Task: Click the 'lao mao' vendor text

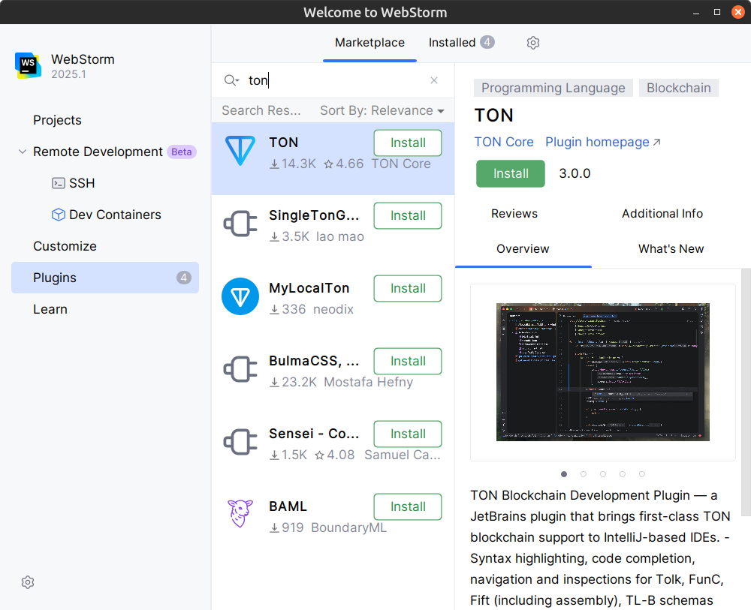Action: (x=340, y=237)
